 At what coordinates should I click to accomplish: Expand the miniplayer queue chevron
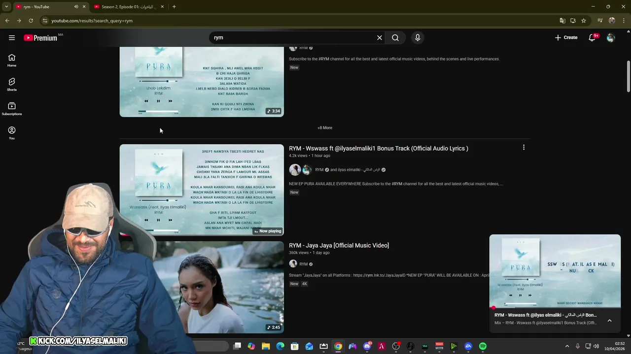[x=609, y=321]
